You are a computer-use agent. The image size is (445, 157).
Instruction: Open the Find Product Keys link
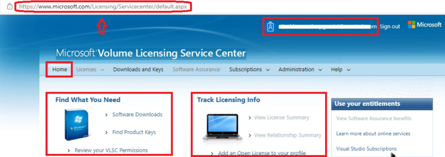click(134, 132)
